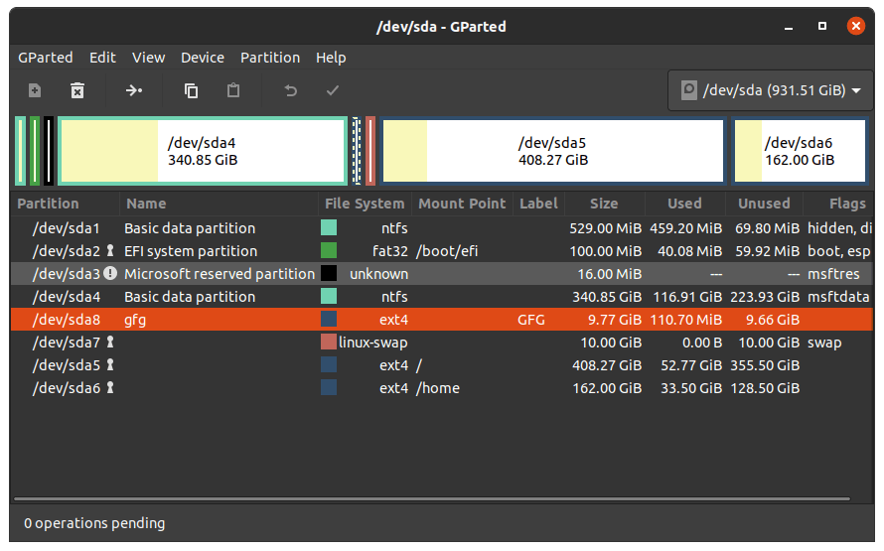The image size is (884, 551).
Task: Sort by the Unused column header
Action: tap(764, 204)
